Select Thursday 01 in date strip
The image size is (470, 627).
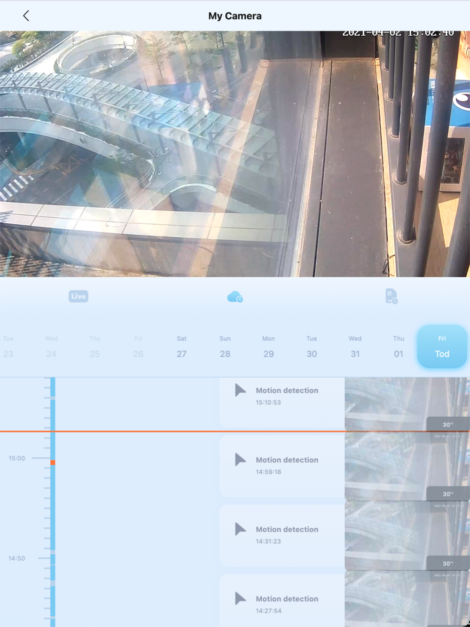pos(399,347)
